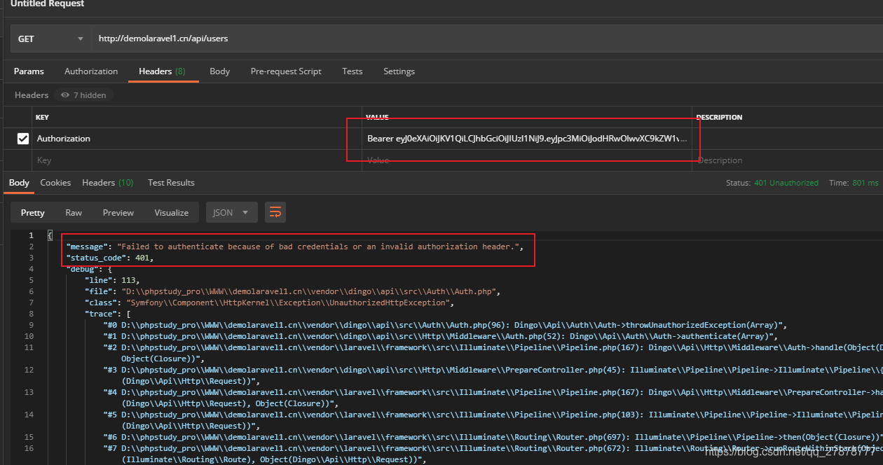Open the response Headers (10) tab

(108, 183)
